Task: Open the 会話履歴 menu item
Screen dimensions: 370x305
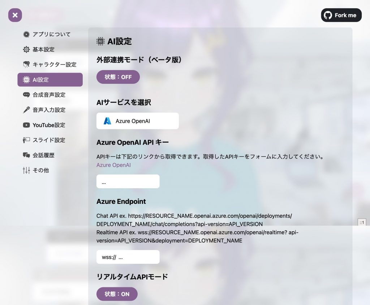Action: click(x=50, y=155)
